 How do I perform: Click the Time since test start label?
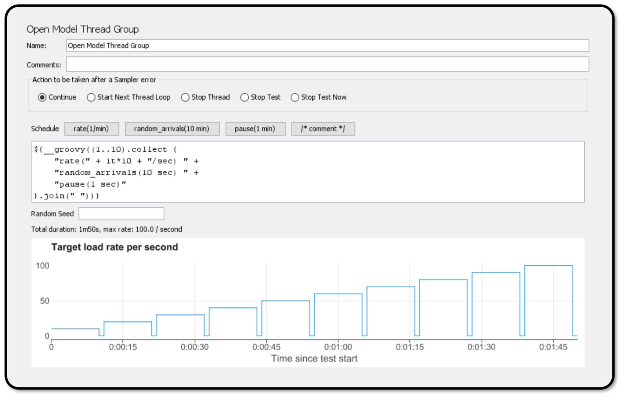[x=314, y=359]
